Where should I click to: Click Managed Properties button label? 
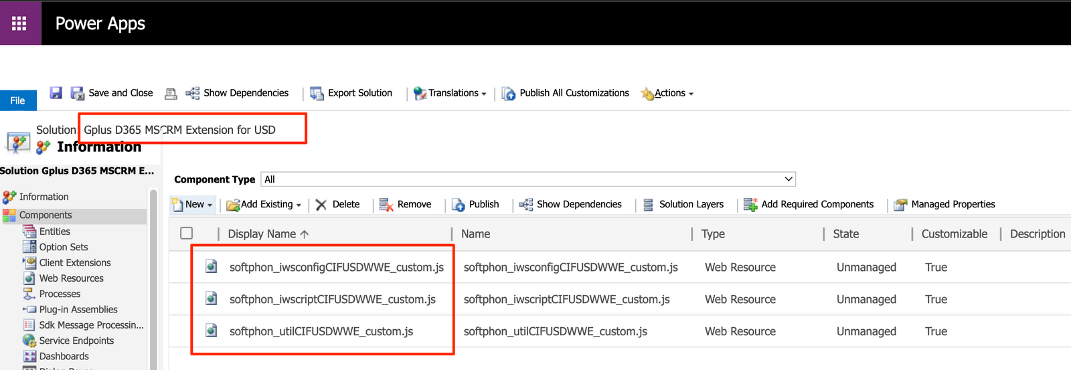click(953, 204)
